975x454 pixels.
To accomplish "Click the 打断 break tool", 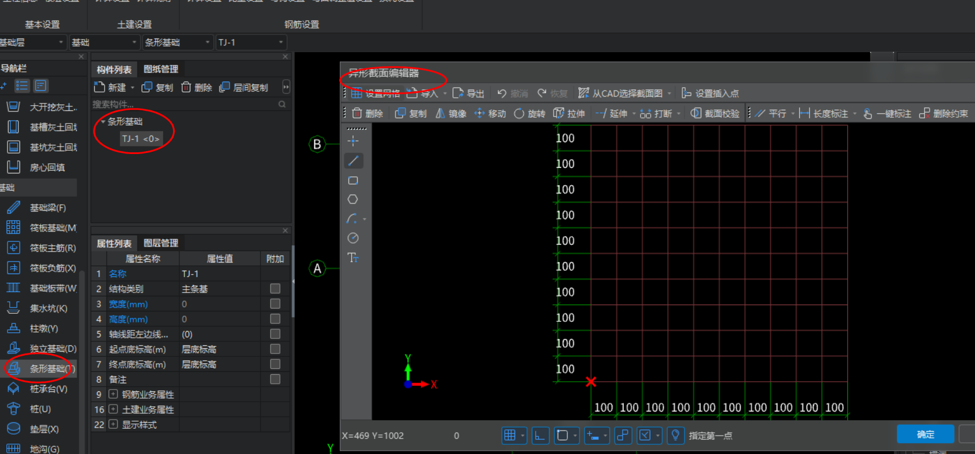I will [656, 114].
